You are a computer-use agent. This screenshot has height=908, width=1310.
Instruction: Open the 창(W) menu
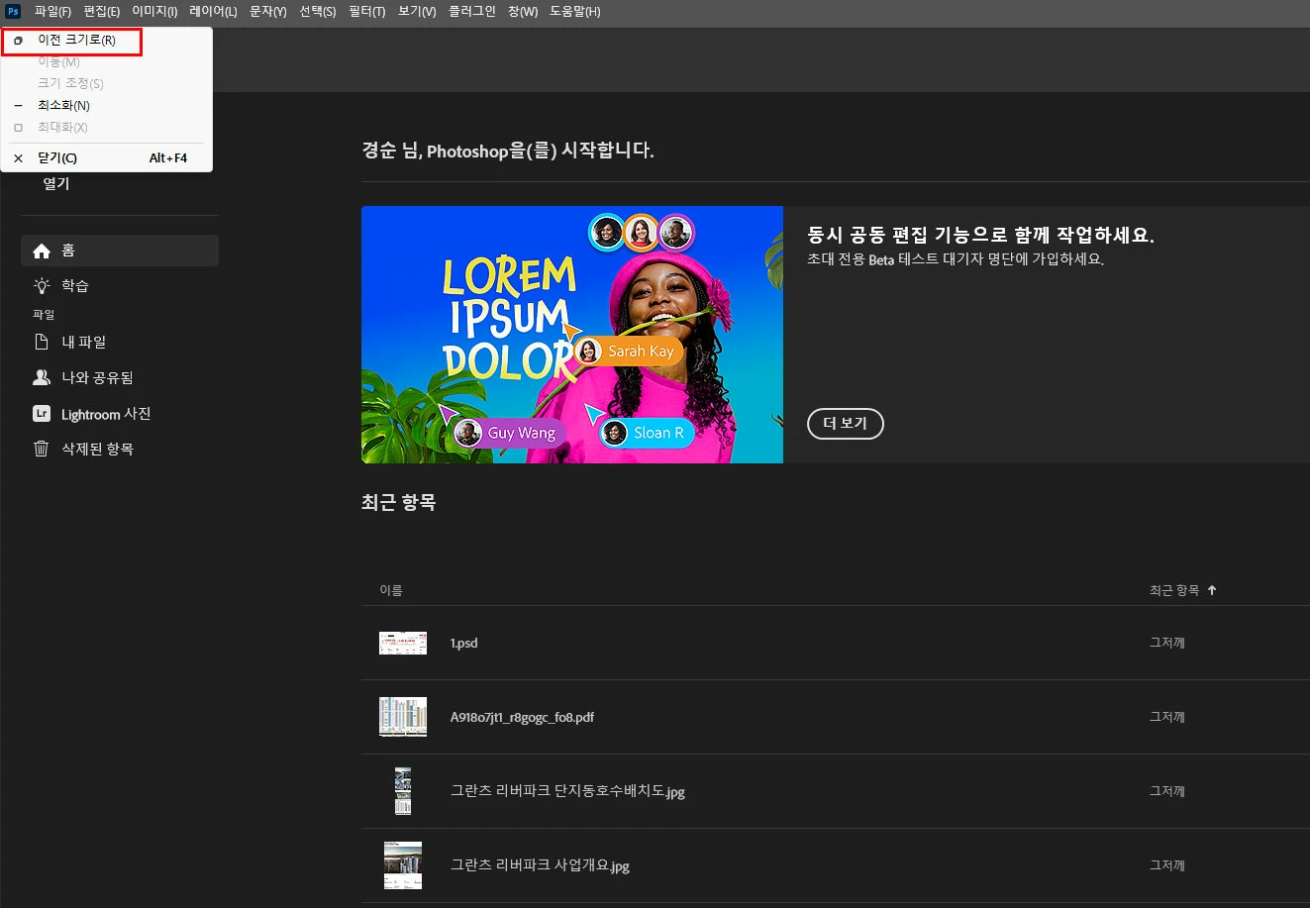tap(523, 12)
